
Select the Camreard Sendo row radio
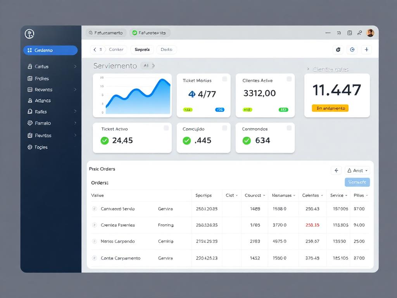(x=95, y=209)
